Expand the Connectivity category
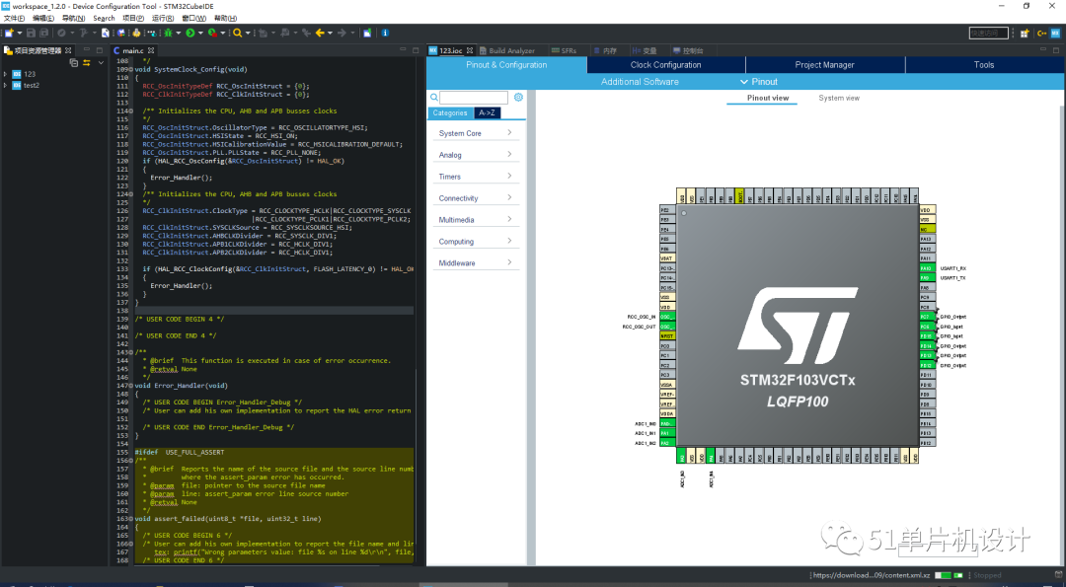 tap(475, 198)
